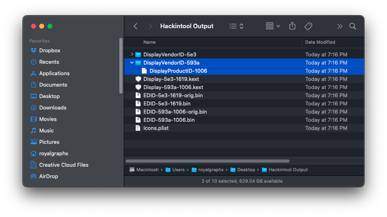387x217 pixels.
Task: Click the Share toolbar icon
Action: [x=292, y=26]
